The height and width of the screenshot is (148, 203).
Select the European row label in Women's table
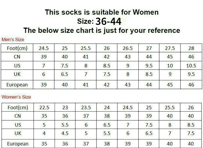[18, 144]
